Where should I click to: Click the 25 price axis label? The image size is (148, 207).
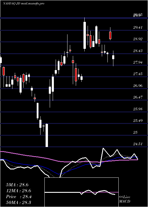tap(136, 132)
